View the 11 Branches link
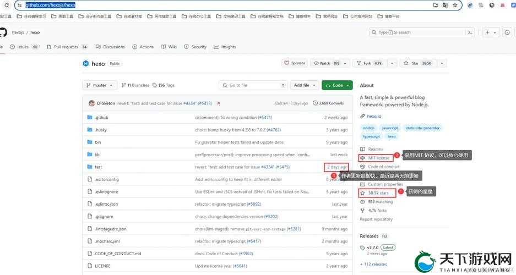516x275 pixels. point(135,85)
